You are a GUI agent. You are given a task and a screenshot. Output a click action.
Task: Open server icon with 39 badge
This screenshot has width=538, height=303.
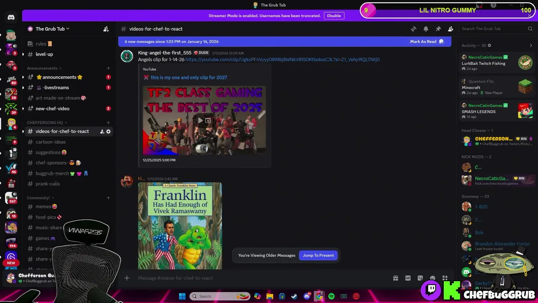tap(11, 109)
